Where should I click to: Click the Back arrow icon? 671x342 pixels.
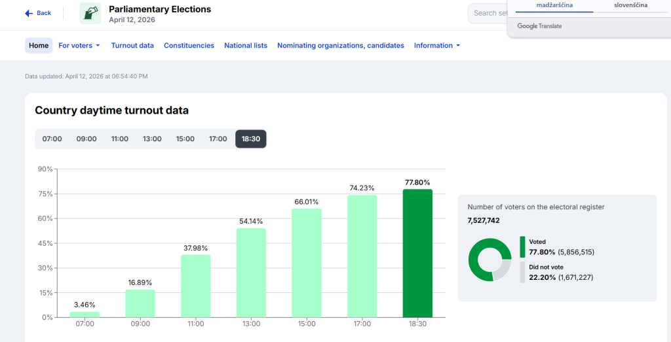pos(29,13)
